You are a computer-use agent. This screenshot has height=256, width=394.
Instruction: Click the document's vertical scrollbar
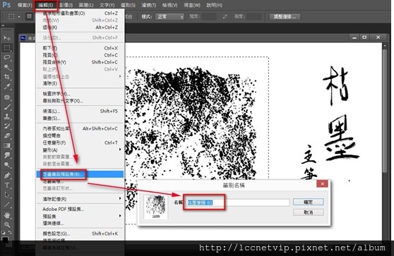385,111
